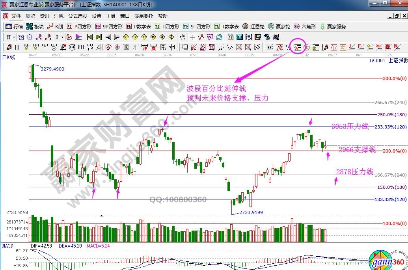
Task: Open the 交易委托 menu
Action: 144,16
